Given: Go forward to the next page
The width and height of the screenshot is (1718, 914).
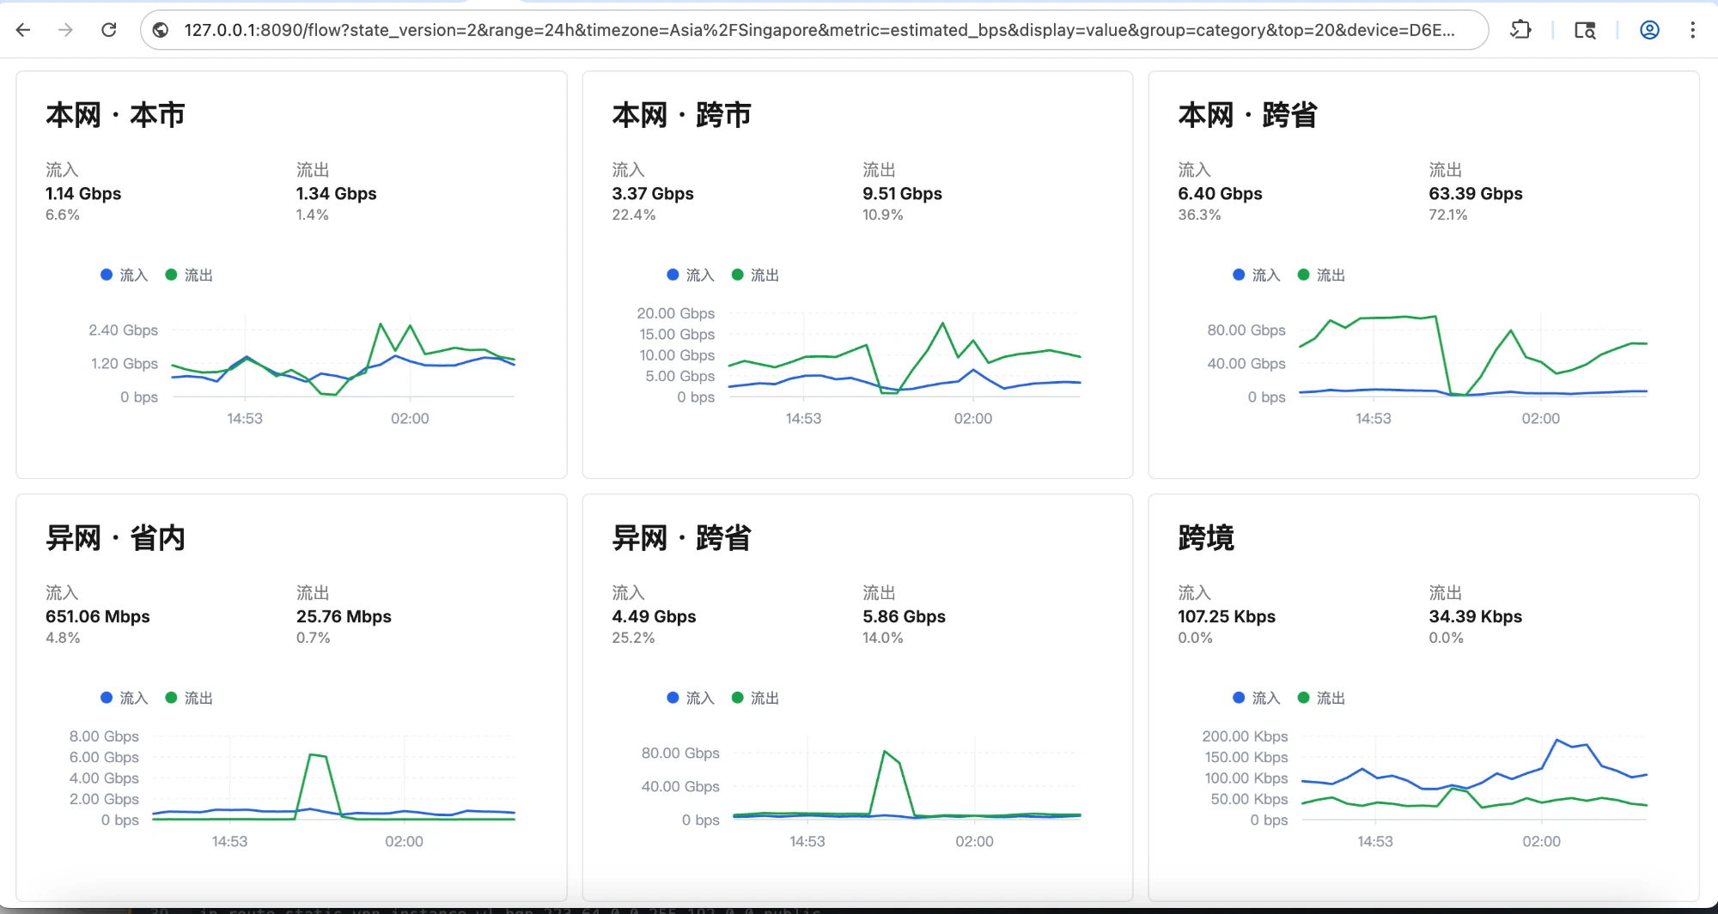Looking at the screenshot, I should pos(65,30).
